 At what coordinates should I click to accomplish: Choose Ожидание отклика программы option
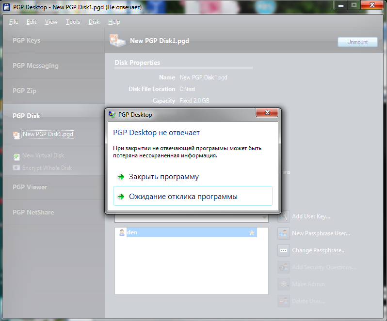click(183, 197)
